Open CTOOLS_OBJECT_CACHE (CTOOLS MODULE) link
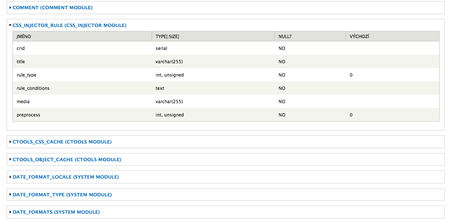451x220 pixels. point(67,160)
